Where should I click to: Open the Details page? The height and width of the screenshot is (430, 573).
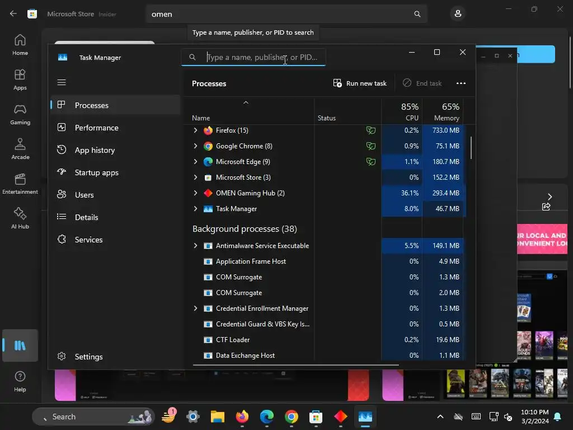click(115, 217)
